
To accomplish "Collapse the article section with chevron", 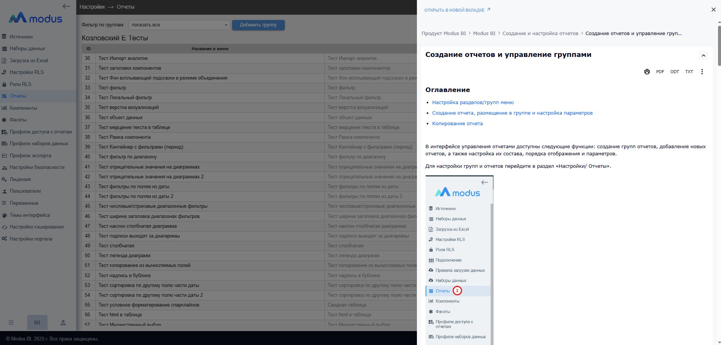I will [x=703, y=55].
